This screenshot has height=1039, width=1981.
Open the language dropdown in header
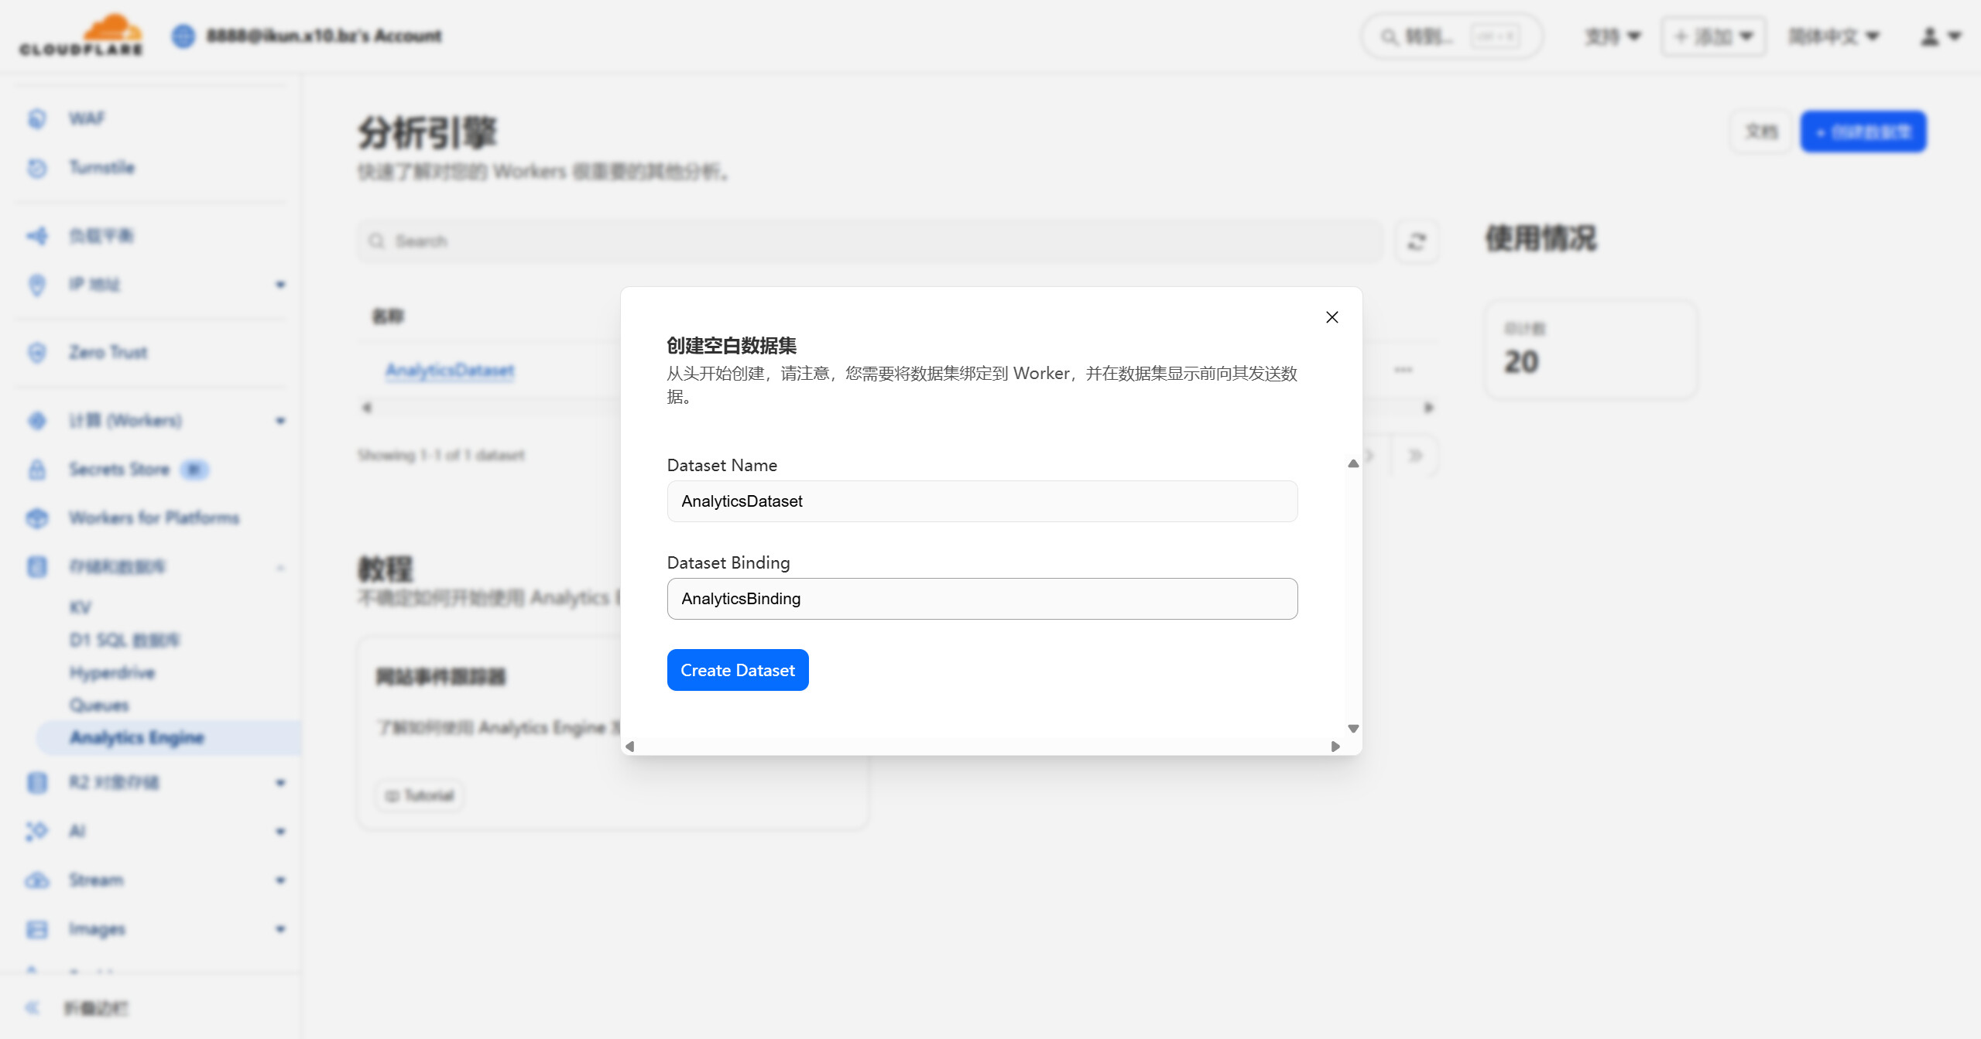1833,36
